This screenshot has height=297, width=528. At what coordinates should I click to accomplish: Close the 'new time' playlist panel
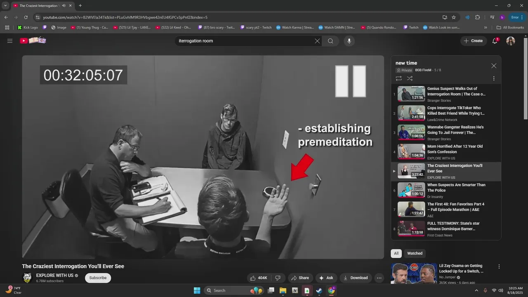coord(494,66)
